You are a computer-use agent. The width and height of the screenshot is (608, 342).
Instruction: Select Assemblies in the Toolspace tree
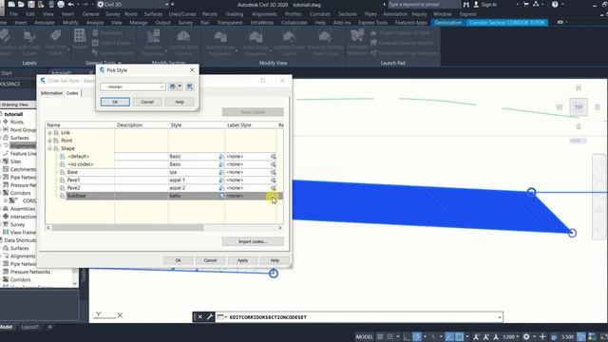pyautogui.click(x=23, y=209)
